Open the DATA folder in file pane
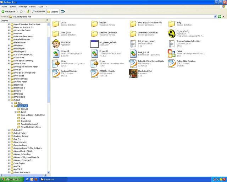The height and width of the screenshot is (182, 227). [x=56, y=24]
